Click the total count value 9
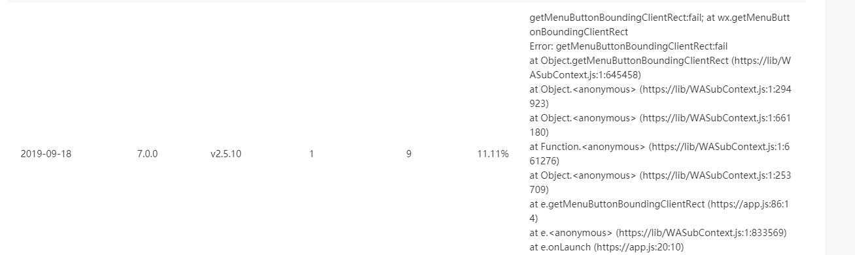 [x=408, y=154]
